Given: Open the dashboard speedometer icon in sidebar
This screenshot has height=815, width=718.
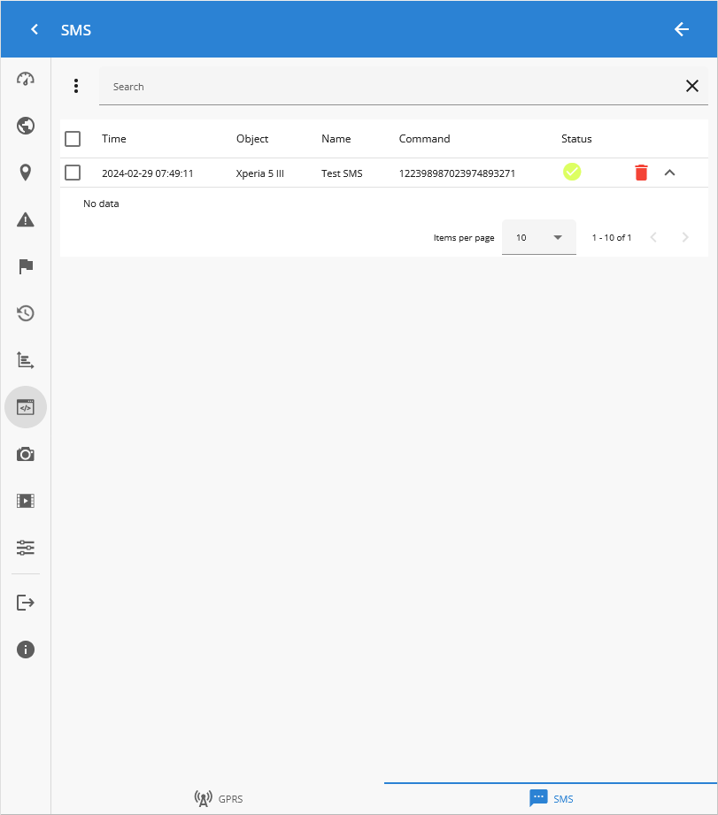Looking at the screenshot, I should point(26,79).
